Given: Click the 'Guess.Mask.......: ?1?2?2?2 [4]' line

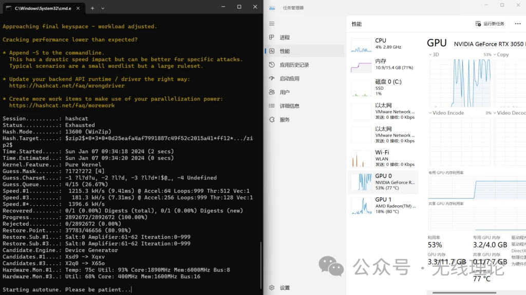Looking at the screenshot, I should click(53, 171).
